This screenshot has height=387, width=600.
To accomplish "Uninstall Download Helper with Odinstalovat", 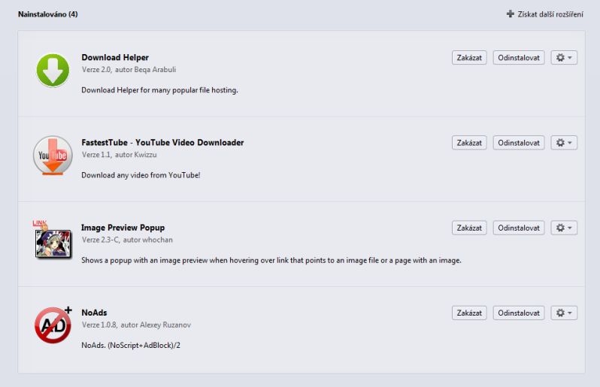I will pos(519,58).
